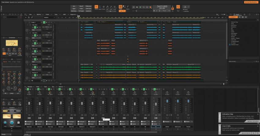The height and width of the screenshot is (136, 260).
Task: Select the Smart tool in the toolbar
Action: [96, 7]
